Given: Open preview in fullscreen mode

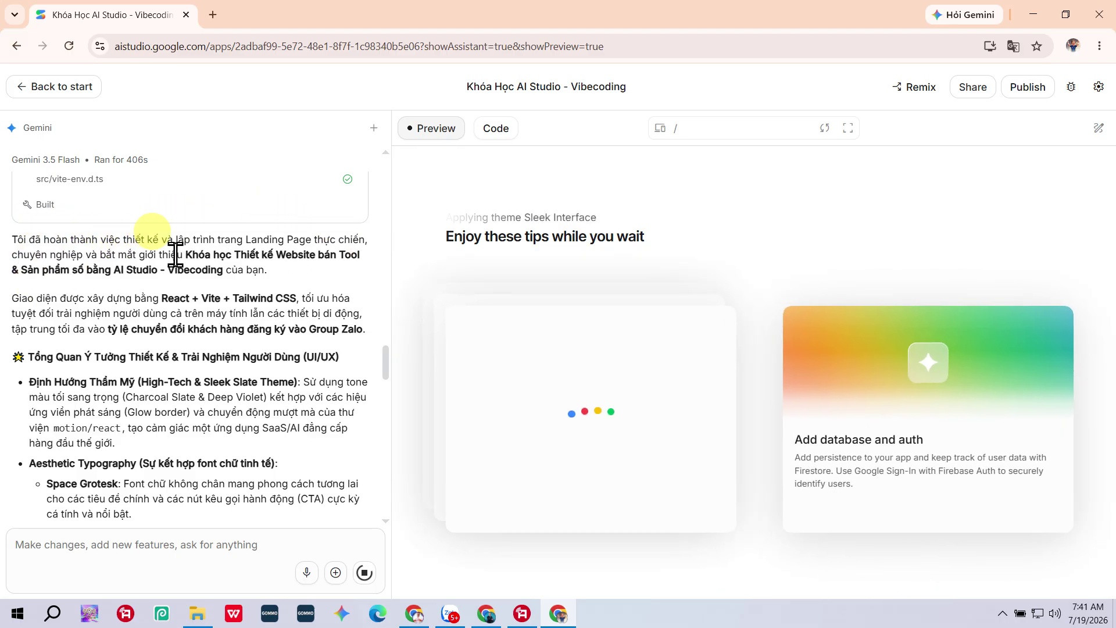Looking at the screenshot, I should pyautogui.click(x=848, y=128).
